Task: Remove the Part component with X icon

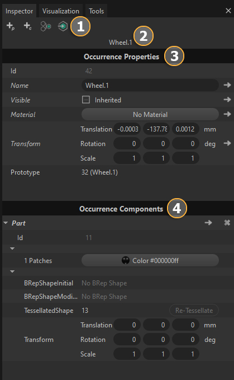Action: [227, 223]
